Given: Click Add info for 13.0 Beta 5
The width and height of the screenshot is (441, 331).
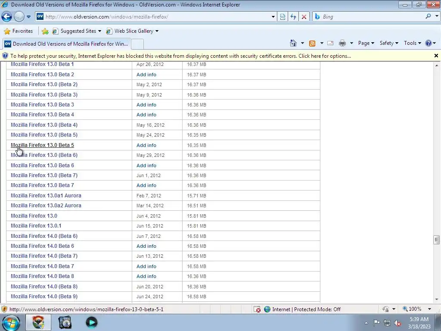Looking at the screenshot, I should click(x=146, y=145).
